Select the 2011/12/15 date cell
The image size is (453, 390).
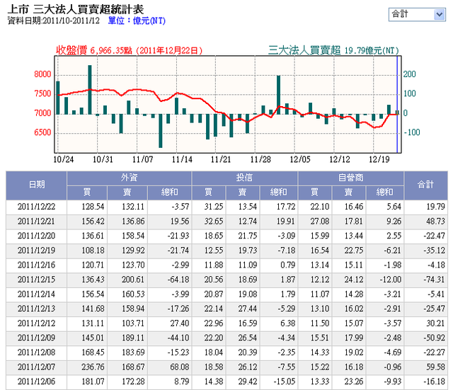(x=36, y=280)
